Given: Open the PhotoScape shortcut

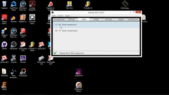Looking at the screenshot, I should [x=23, y=72].
